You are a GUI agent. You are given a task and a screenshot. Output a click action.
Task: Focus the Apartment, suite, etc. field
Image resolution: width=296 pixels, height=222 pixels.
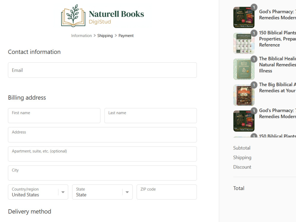102,154
